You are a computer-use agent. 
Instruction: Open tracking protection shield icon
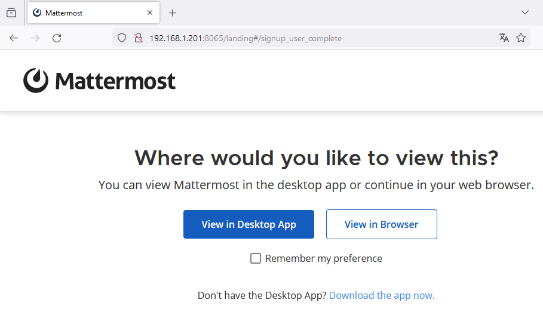[121, 38]
